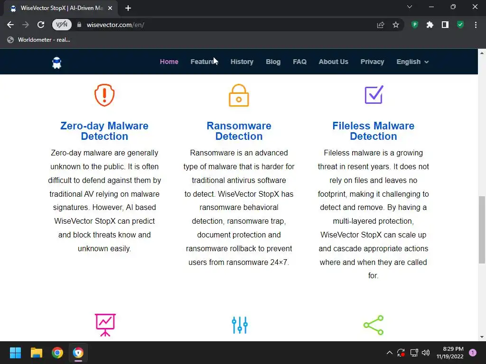
Task: Click the WiseVector robot logo in navbar
Action: pos(57,63)
